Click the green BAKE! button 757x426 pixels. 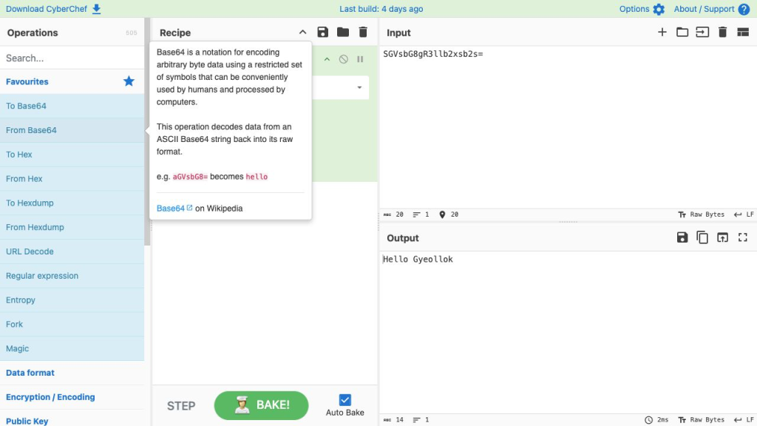pos(261,405)
